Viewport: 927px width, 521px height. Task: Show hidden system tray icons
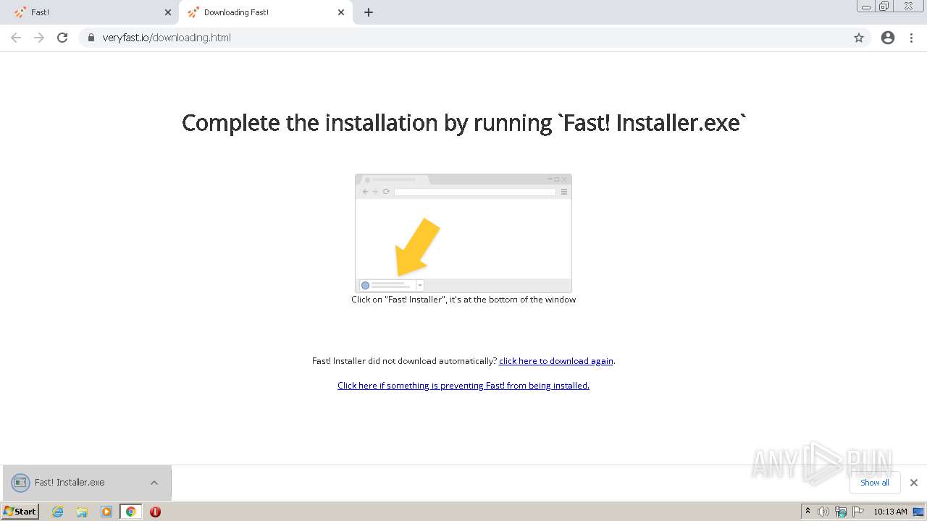click(x=808, y=512)
